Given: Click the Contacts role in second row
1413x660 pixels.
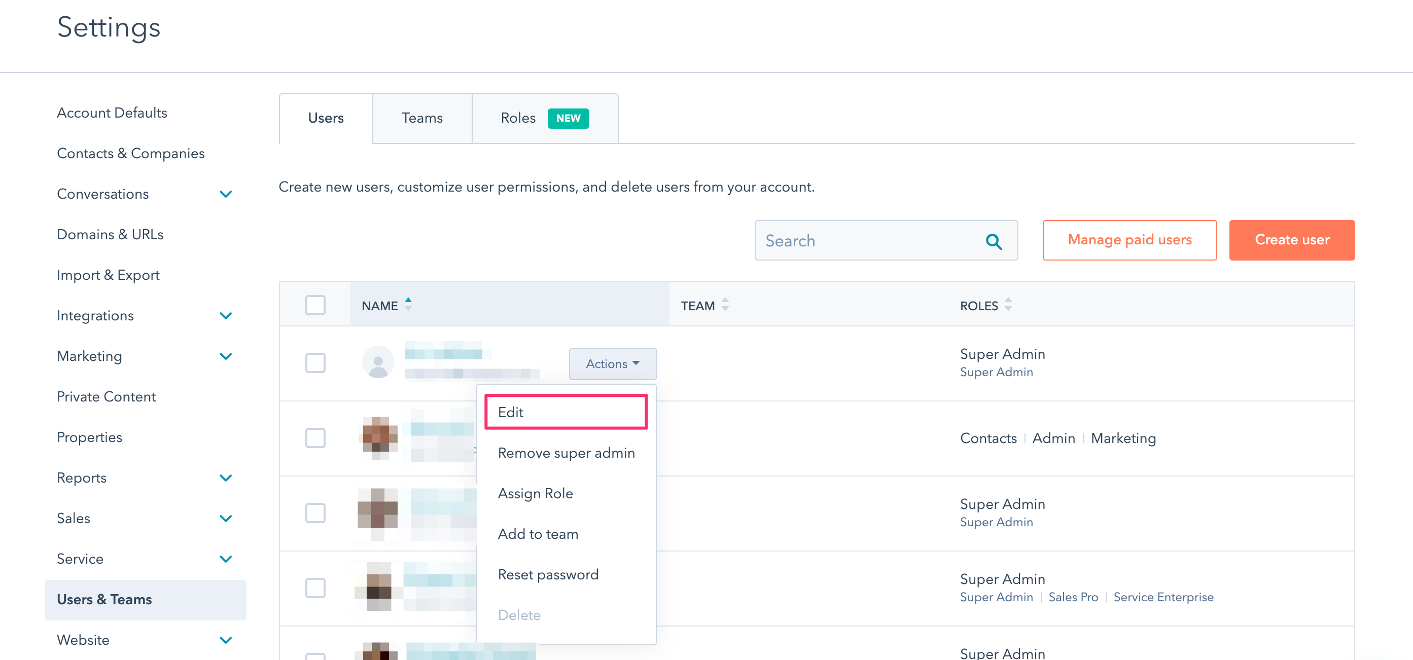Looking at the screenshot, I should coord(988,438).
